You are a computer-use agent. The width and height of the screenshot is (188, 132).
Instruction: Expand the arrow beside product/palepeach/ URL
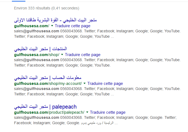coord(87,112)
